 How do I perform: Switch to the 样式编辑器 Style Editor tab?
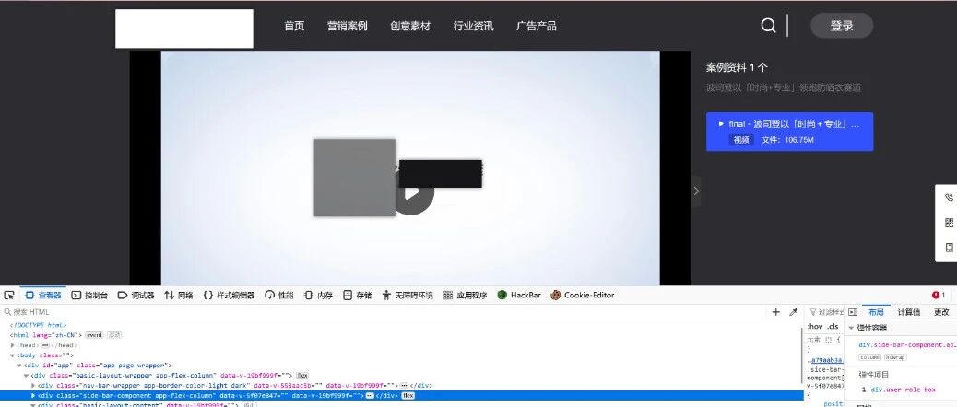[229, 295]
